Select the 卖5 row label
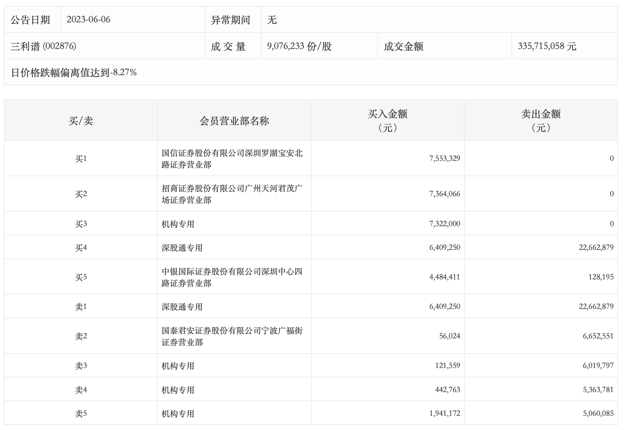The image size is (624, 430). (x=81, y=413)
